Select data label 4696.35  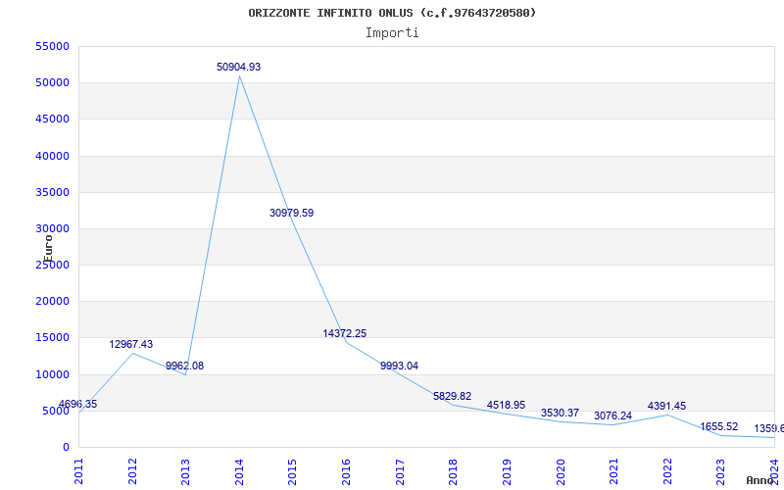77,405
